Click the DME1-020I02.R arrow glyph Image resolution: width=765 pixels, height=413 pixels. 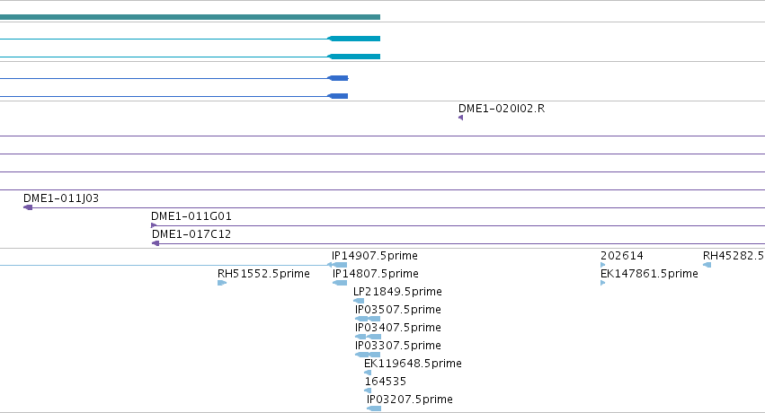click(460, 118)
